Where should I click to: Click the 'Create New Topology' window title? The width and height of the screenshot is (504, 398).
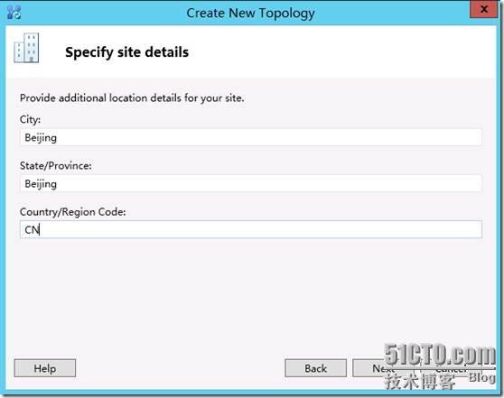pyautogui.click(x=250, y=14)
